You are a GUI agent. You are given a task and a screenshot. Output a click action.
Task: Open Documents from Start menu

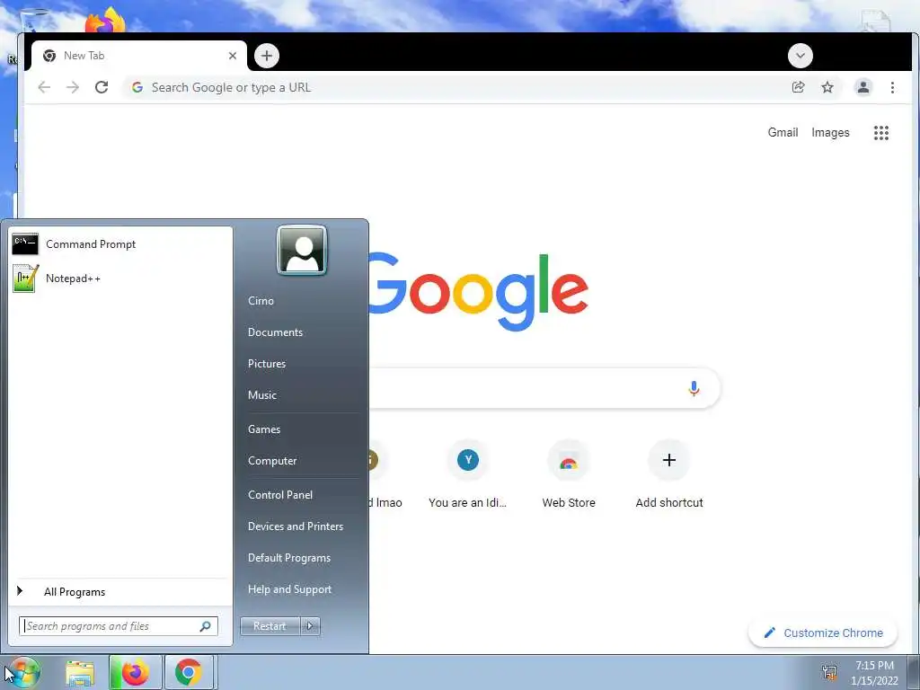[x=275, y=332]
